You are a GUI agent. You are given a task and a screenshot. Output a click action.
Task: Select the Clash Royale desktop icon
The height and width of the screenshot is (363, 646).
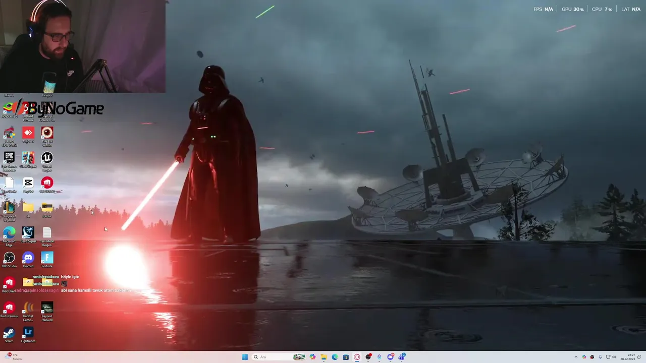[x=28, y=160]
